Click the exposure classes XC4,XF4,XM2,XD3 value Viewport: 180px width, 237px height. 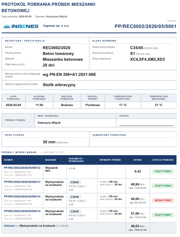click(x=147, y=59)
